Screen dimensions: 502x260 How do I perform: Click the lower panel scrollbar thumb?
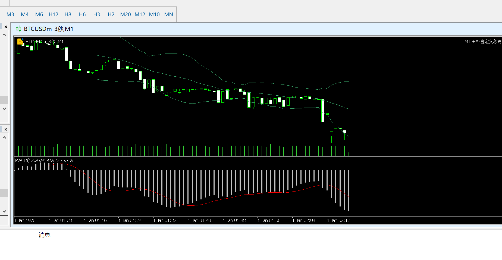coord(4,193)
